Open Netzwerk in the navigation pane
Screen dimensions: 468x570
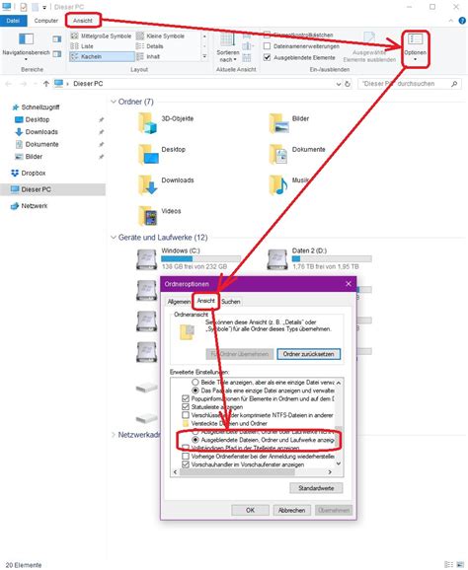pyautogui.click(x=29, y=206)
